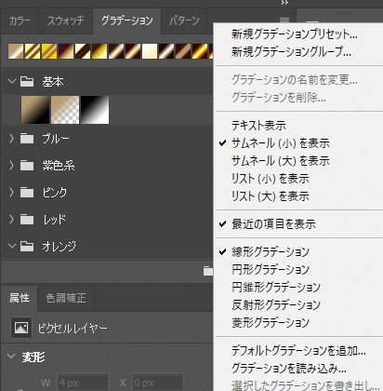This screenshot has width=383, height=391.
Task: Click the ブルー folder icon
Action: click(x=27, y=139)
